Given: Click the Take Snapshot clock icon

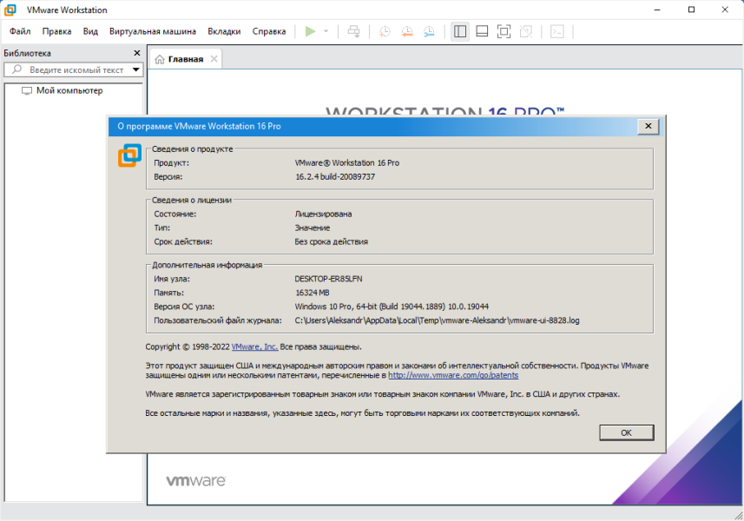Looking at the screenshot, I should 385,31.
